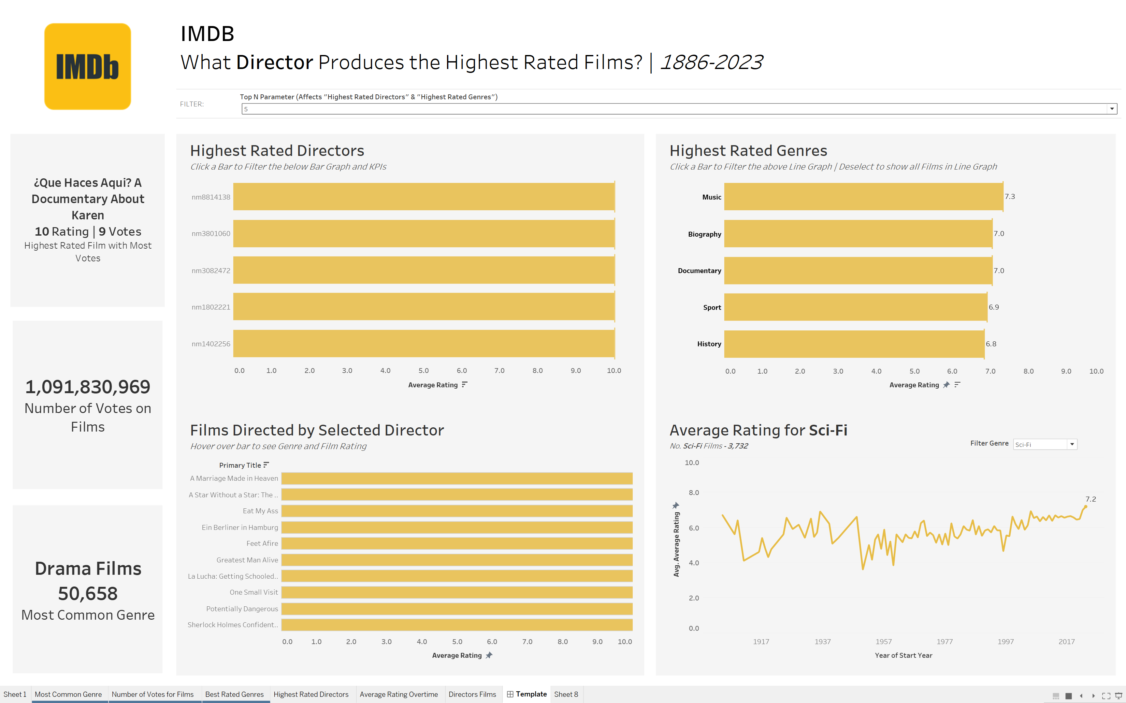
Task: Click the 'Films Directed by Selected Director' title
Action: (317, 430)
